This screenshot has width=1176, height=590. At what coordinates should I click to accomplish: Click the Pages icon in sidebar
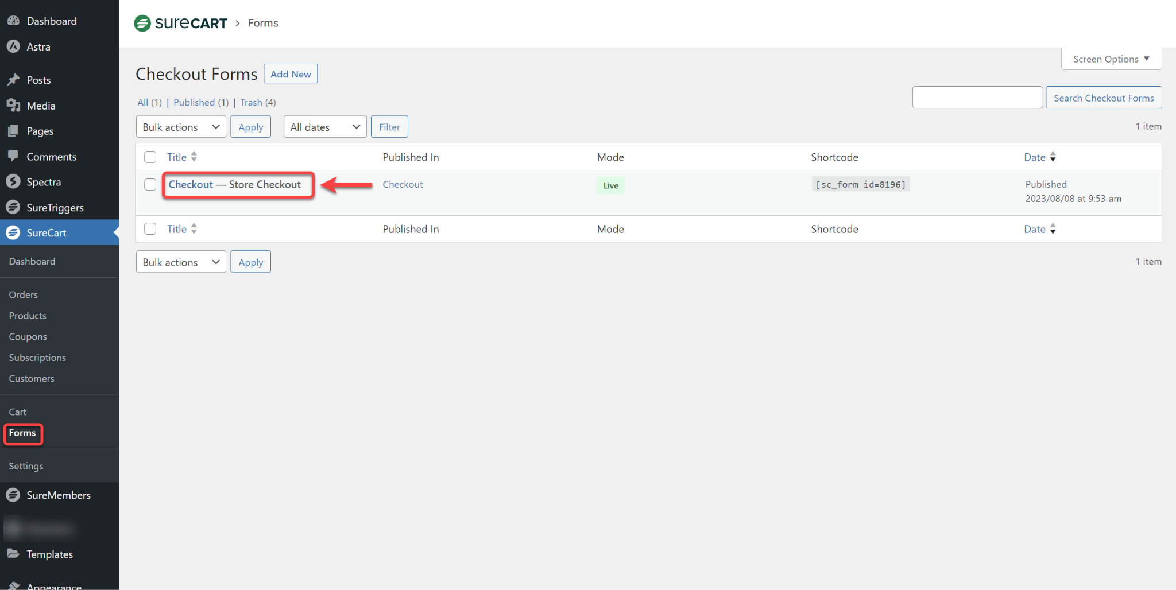pos(13,131)
